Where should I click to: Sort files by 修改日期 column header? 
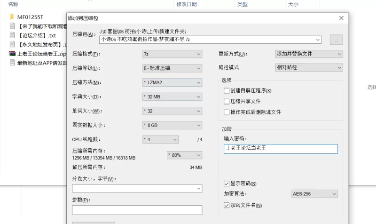(x=187, y=4)
